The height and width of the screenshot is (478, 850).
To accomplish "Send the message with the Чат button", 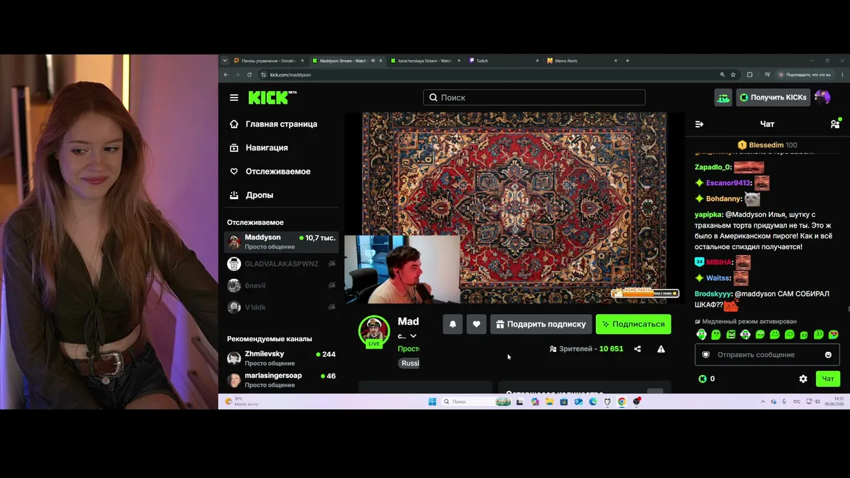I will point(828,379).
